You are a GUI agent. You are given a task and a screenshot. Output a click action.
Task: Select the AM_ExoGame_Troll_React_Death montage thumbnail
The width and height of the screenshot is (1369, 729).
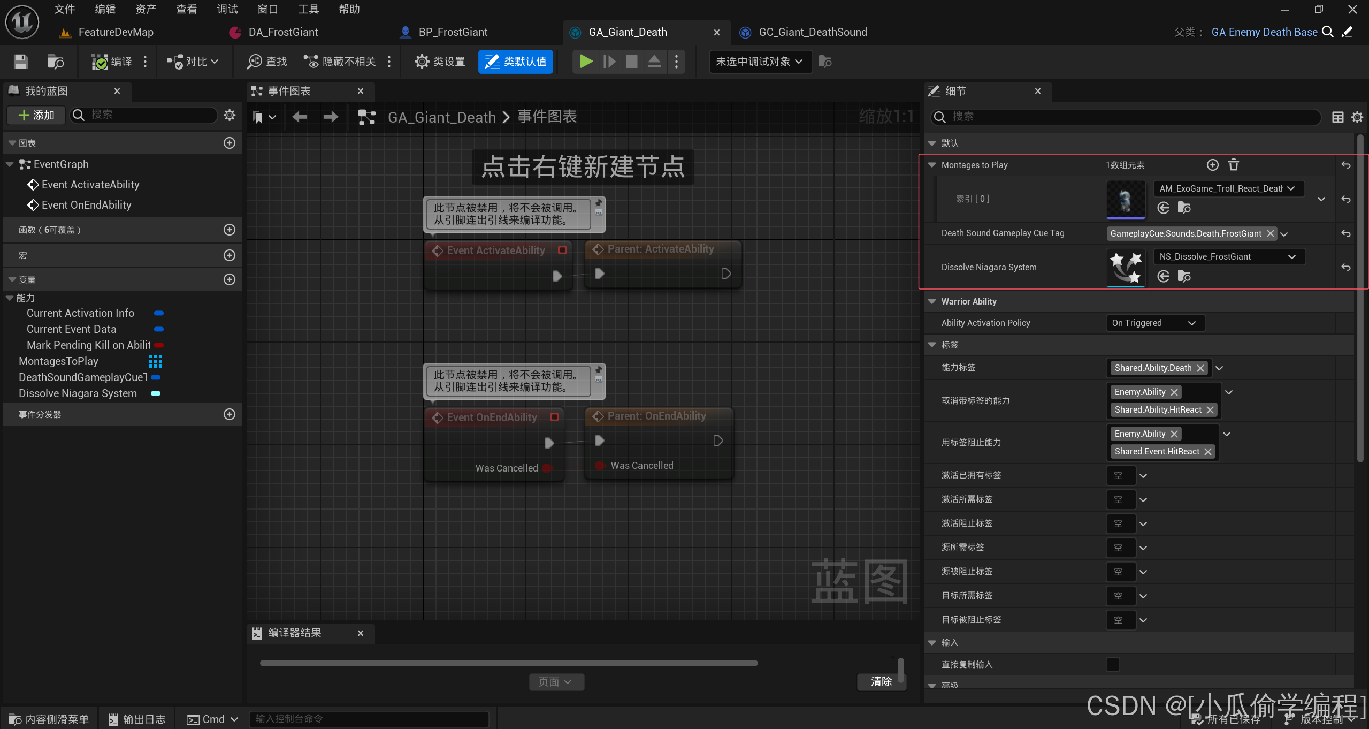(x=1126, y=198)
